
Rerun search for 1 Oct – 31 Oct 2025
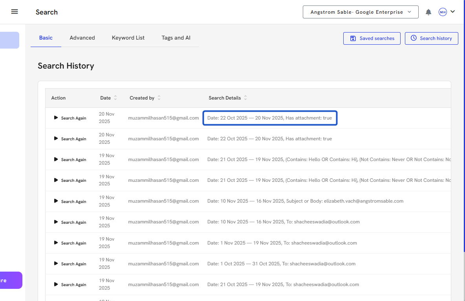70,264
